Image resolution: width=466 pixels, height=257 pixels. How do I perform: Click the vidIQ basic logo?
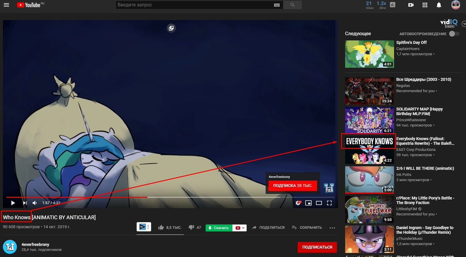point(450,23)
